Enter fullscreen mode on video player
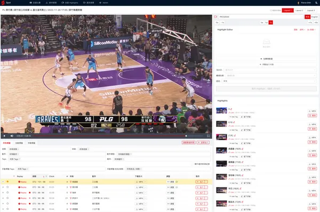This screenshot has width=320, height=212. pyautogui.click(x=208, y=136)
